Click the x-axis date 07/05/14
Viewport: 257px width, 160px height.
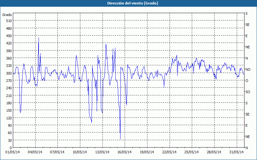(57, 152)
